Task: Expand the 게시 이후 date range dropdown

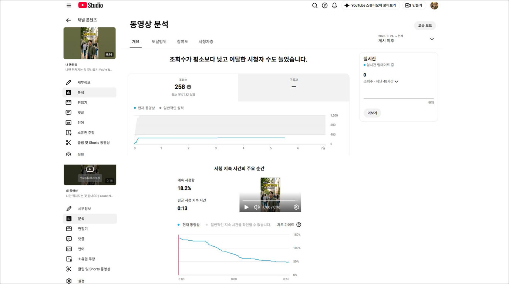Action: click(x=432, y=39)
